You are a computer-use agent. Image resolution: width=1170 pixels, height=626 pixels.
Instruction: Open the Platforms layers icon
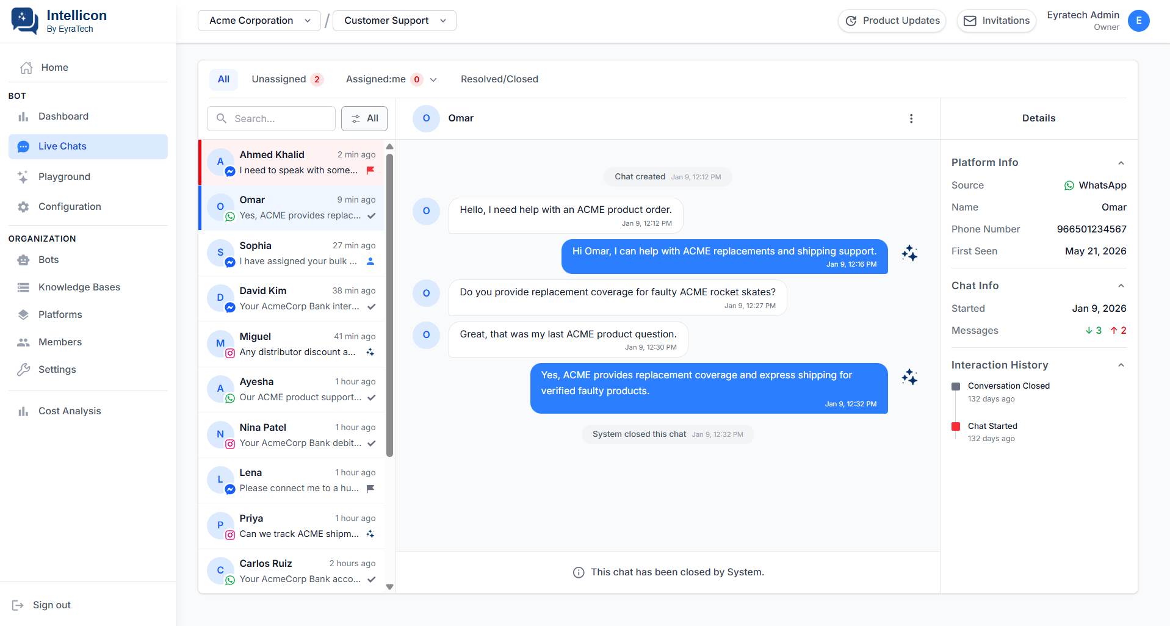(x=23, y=315)
